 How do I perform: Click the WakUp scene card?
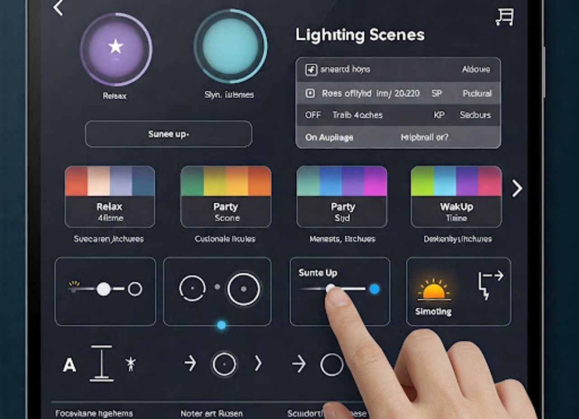pos(456,196)
